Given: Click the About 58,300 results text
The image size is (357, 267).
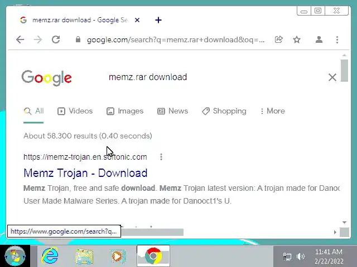Looking at the screenshot, I should 88,136.
